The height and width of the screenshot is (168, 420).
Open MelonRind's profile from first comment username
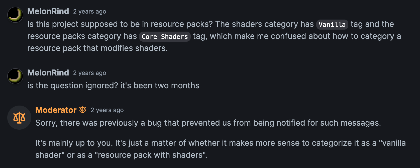click(x=48, y=11)
